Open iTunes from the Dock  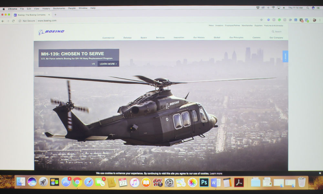pyautogui.click(x=134, y=183)
